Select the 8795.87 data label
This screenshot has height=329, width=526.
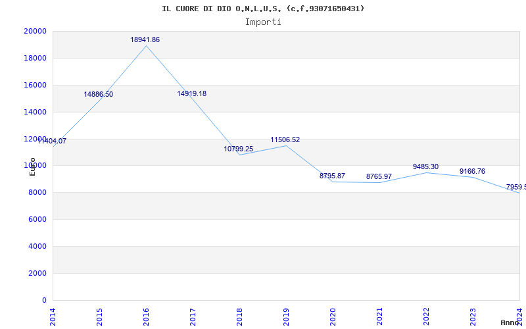[332, 176]
